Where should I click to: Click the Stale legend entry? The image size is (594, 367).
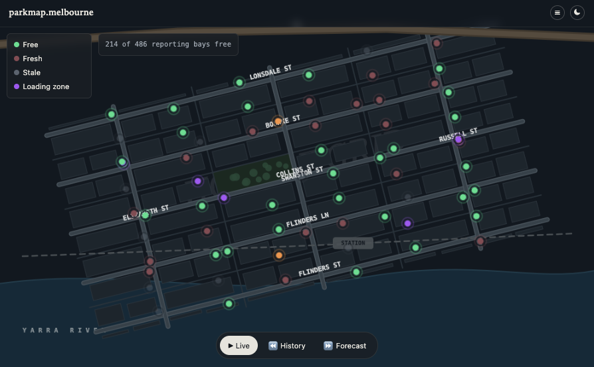(27, 72)
